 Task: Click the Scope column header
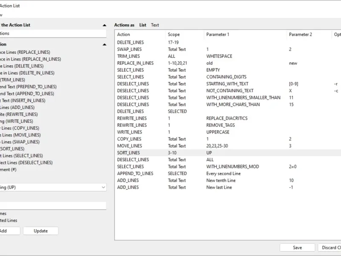click(x=174, y=35)
